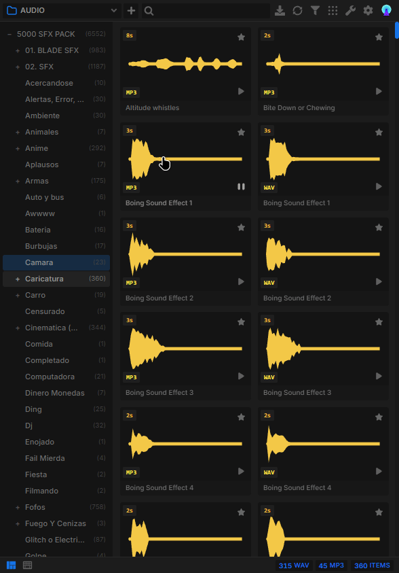This screenshot has height=573, width=399.
Task: Open the wrench tools icon
Action: (351, 11)
